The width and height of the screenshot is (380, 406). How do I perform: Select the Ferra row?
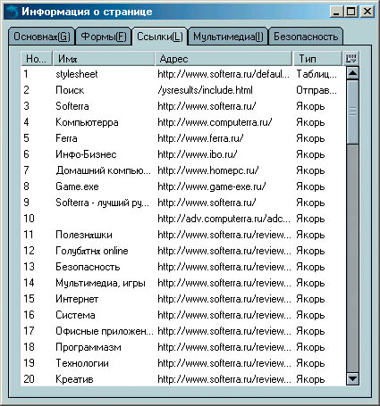(x=183, y=138)
